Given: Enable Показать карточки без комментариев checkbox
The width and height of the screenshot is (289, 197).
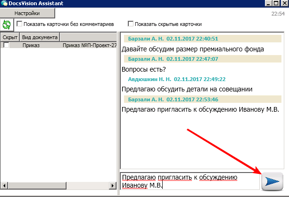Looking at the screenshot, I should coord(19,24).
